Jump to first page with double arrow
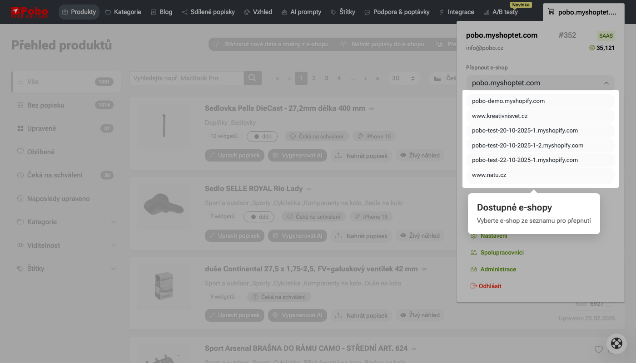This screenshot has height=363, width=636. click(278, 78)
